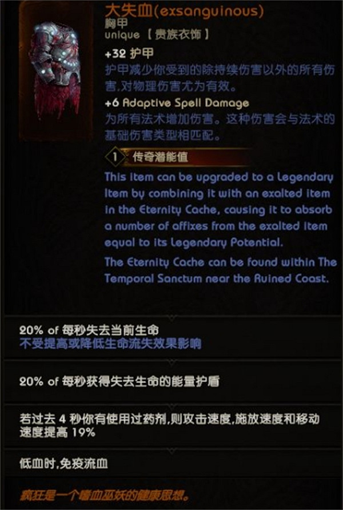
Task: Click the Temporal Sanctum location hint text
Action: pyautogui.click(x=221, y=270)
